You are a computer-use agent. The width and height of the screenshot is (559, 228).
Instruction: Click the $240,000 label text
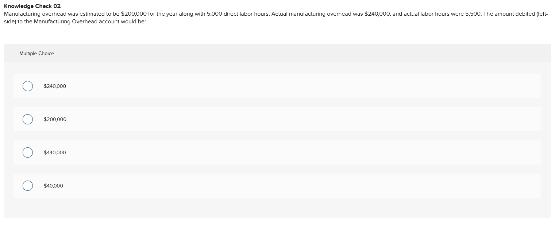[55, 86]
